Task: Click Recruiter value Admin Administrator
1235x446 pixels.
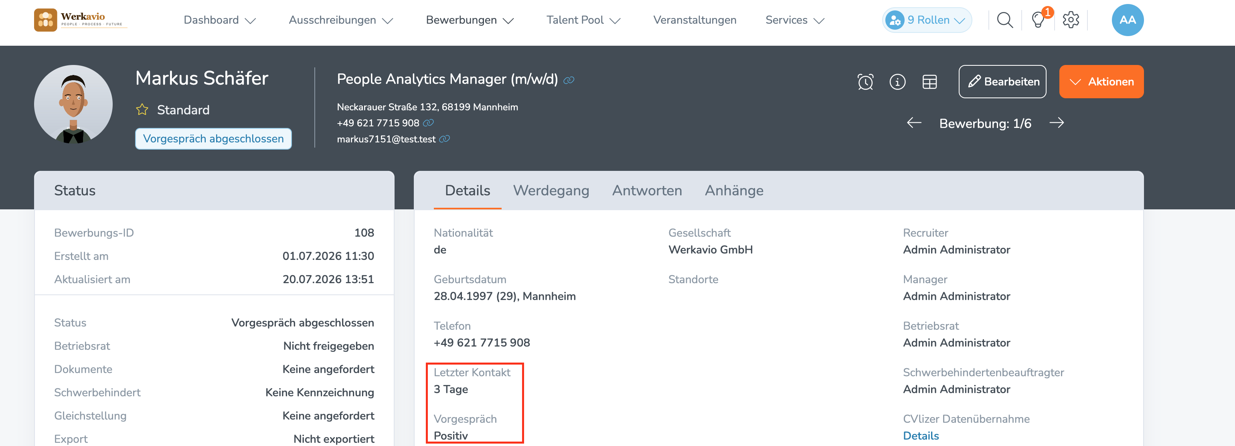Action: pos(956,250)
